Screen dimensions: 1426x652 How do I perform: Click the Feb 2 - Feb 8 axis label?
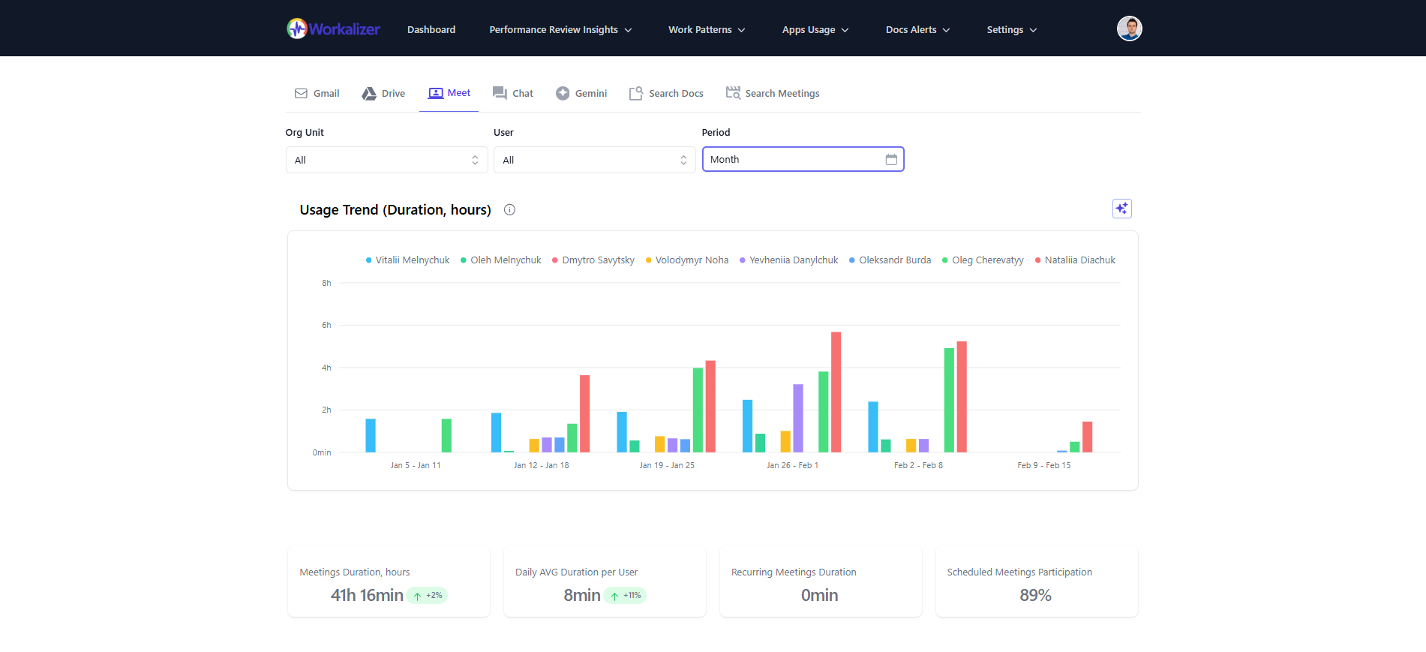coord(918,465)
